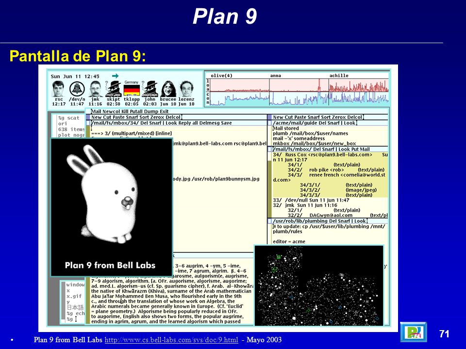Click the skipt spy icon

click(x=113, y=89)
